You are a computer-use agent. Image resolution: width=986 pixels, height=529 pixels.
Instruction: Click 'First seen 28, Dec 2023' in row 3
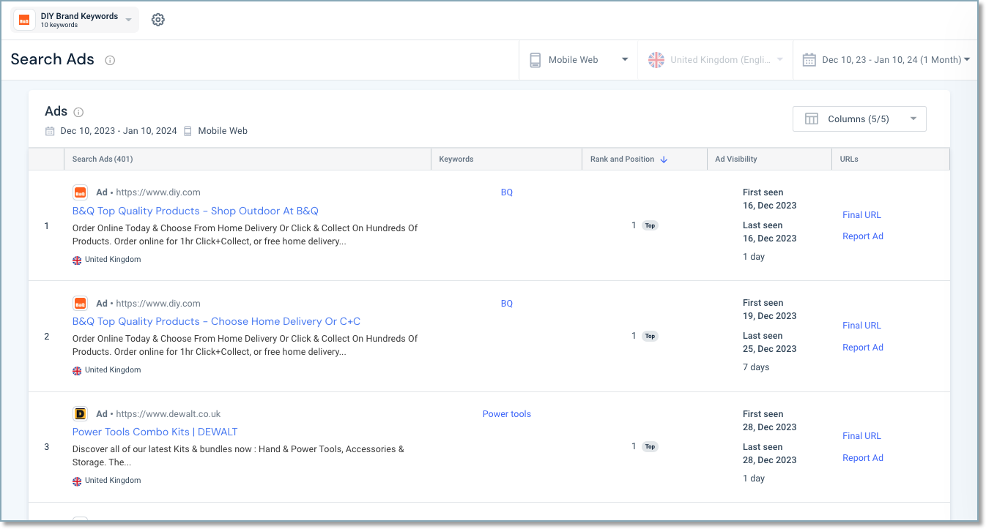click(x=769, y=421)
